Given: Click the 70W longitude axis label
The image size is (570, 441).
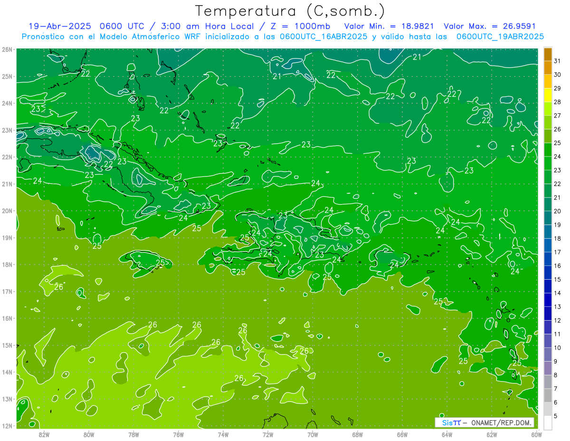Looking at the screenshot, I should [313, 434].
